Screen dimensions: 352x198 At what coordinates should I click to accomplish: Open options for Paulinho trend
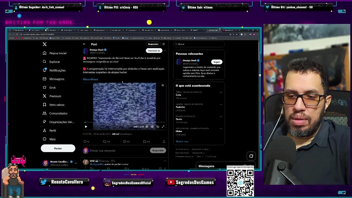221,105
